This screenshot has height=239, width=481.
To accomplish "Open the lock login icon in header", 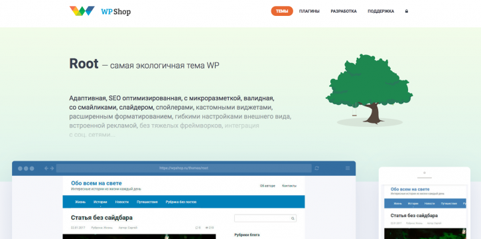I will (x=407, y=11).
